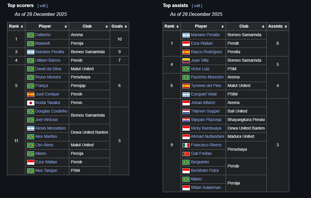Image resolution: width=311 pixels, height=198 pixels.
Task: Click Japan flag next to Kodai Tanaka
Action: tap(31, 103)
